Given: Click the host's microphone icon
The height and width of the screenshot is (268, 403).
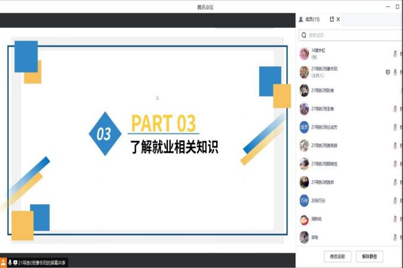Looking at the screenshot, I should pyautogui.click(x=395, y=72).
